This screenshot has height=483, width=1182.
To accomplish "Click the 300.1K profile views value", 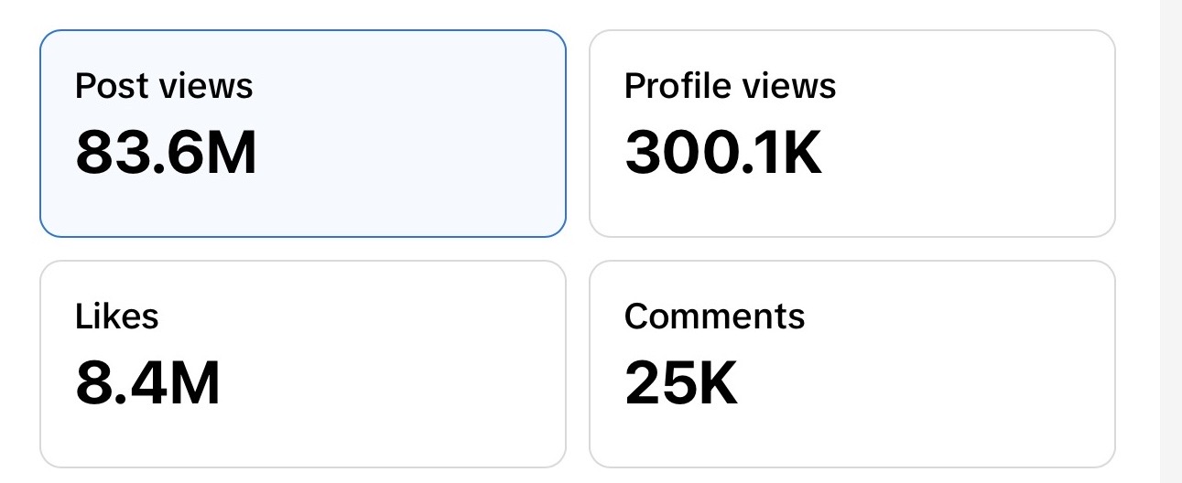I will click(x=723, y=152).
